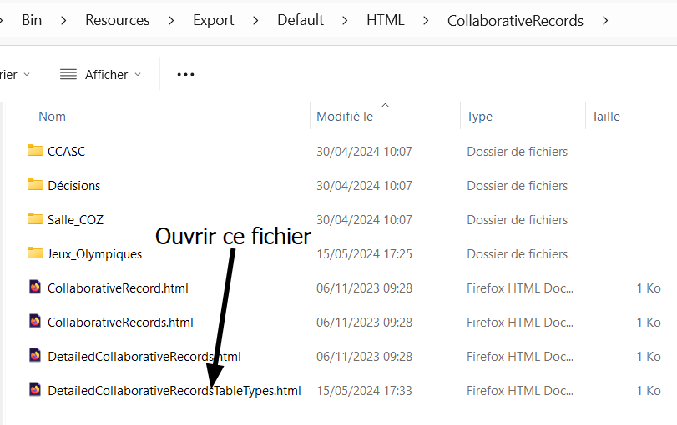
Task: Go to the HTML breadcrumb folder
Action: [385, 20]
